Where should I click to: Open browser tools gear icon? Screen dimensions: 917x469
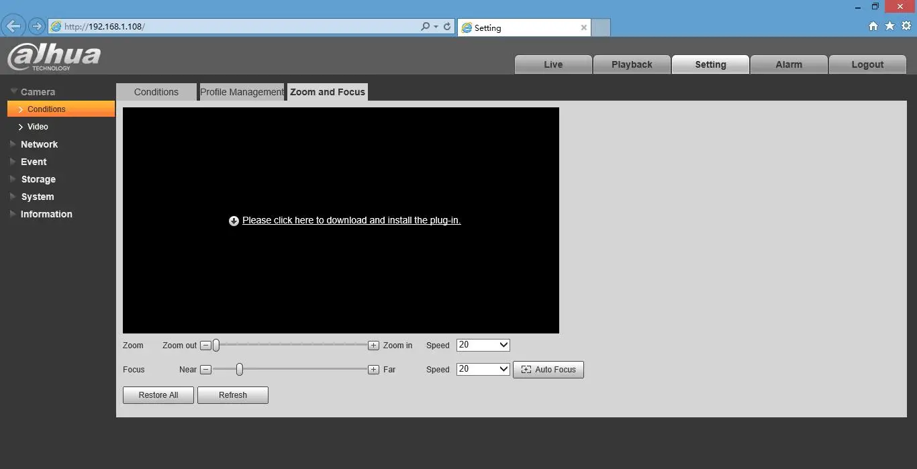click(906, 26)
